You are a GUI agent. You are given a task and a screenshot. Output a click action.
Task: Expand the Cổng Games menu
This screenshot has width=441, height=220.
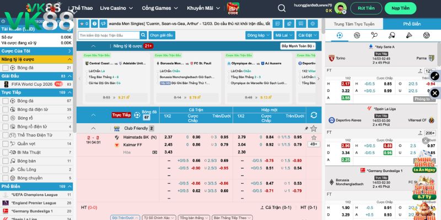coord(160,8)
